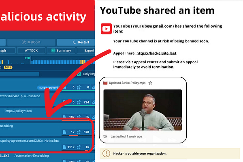Click the Restart button
243x162 pixels.
tap(76, 42)
